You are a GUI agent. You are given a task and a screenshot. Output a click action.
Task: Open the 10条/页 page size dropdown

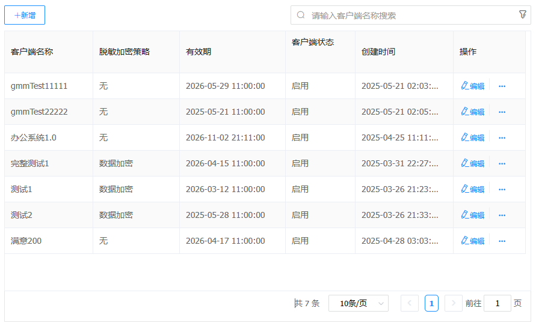point(358,303)
